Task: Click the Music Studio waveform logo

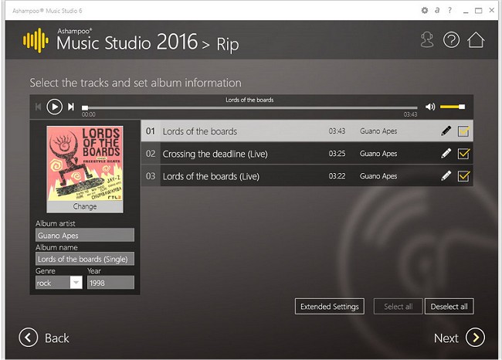Action: pyautogui.click(x=36, y=40)
